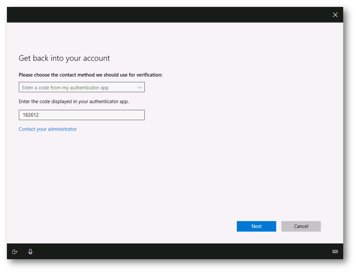Click empty space right of the method dropdown
The width and height of the screenshot is (357, 273).
pos(230,87)
